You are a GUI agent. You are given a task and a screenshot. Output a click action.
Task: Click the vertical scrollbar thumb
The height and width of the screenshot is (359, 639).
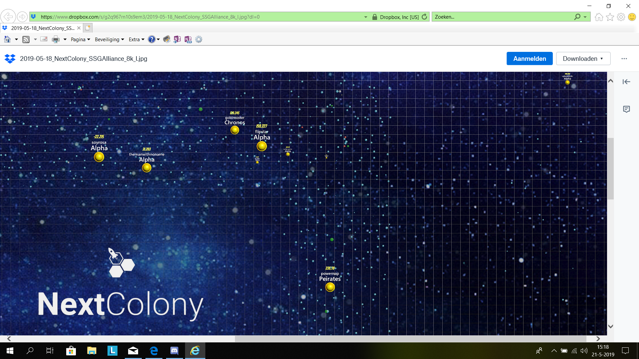tap(610, 168)
